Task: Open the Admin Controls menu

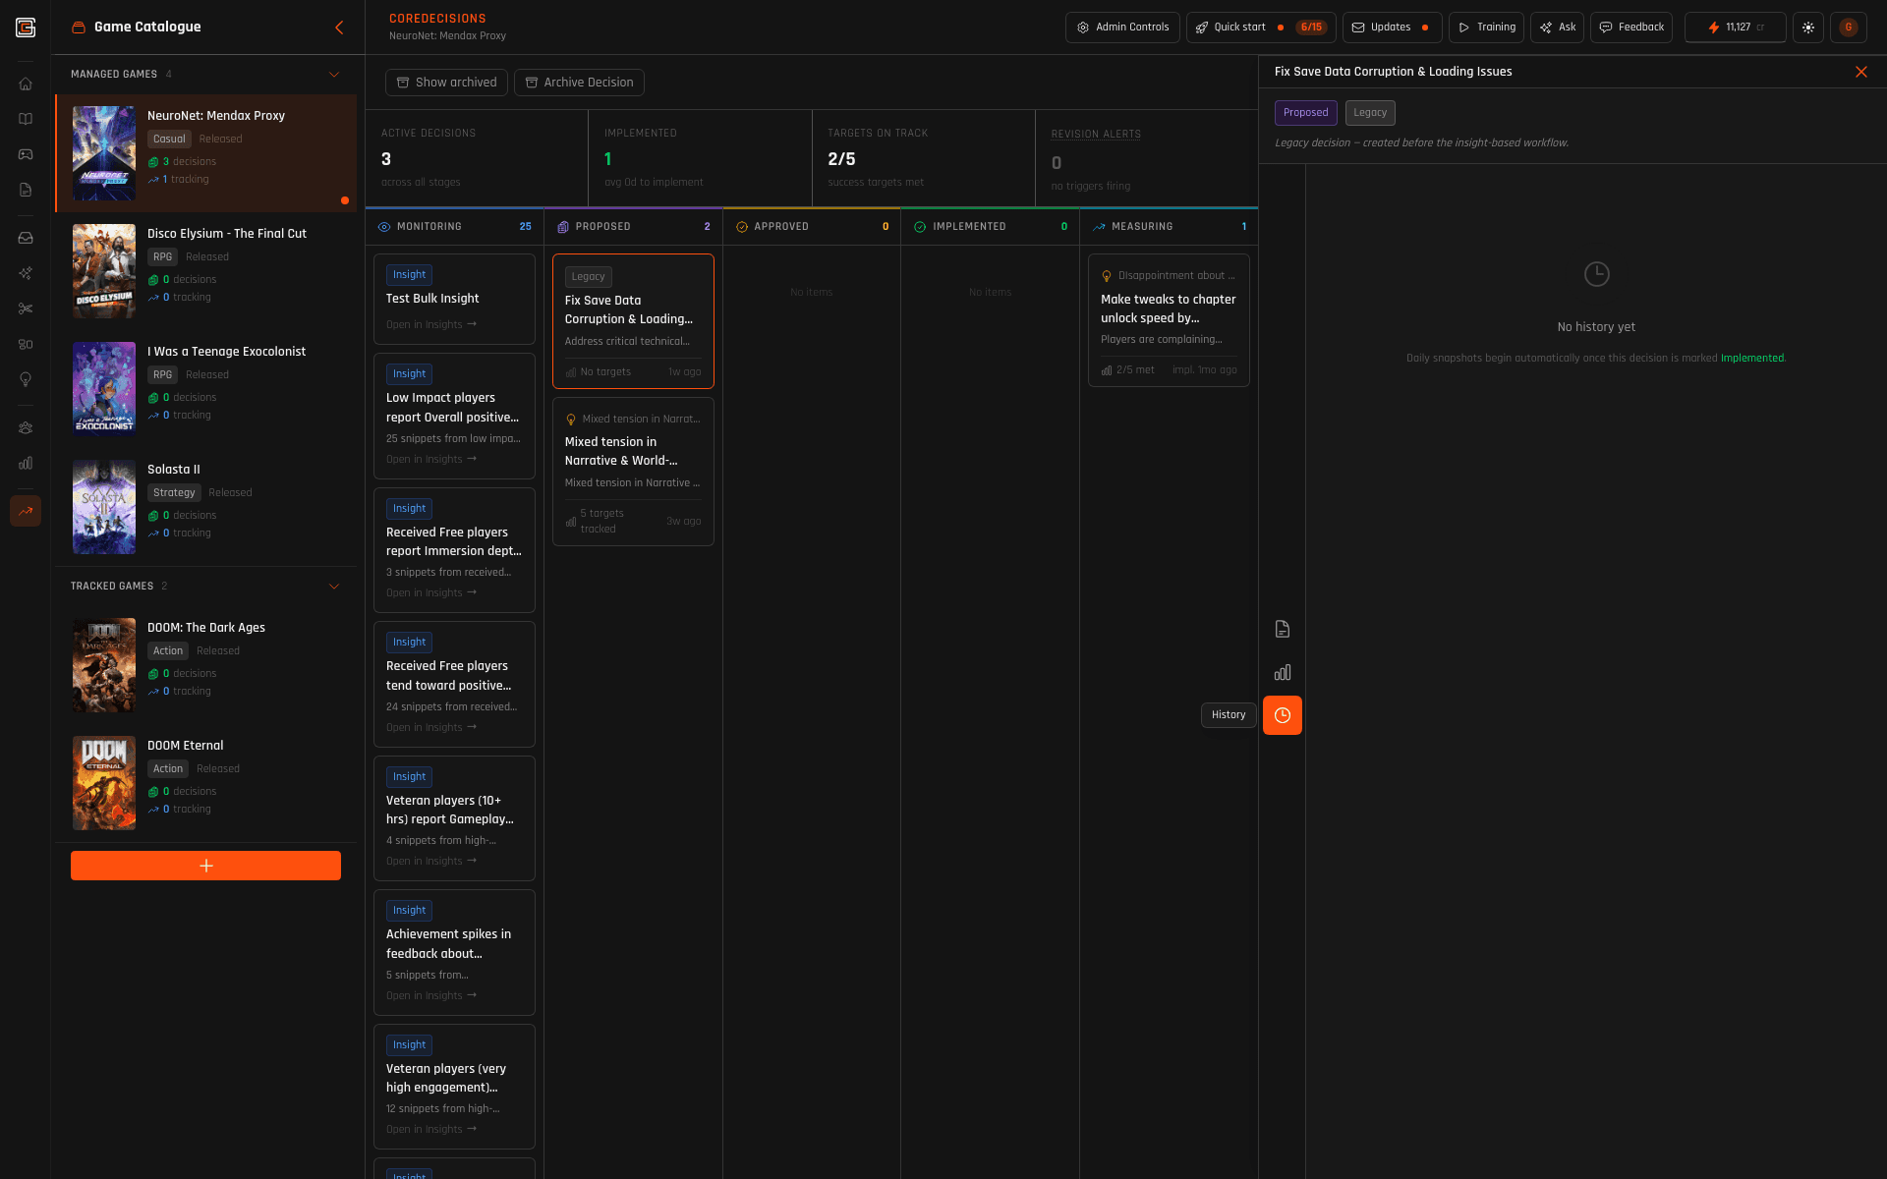Action: 1122,28
